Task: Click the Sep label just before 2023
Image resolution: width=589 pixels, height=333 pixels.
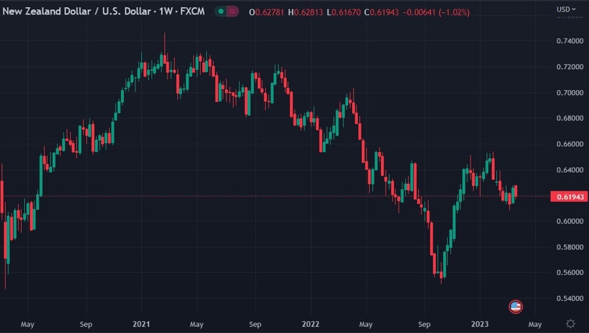Action: (x=424, y=324)
